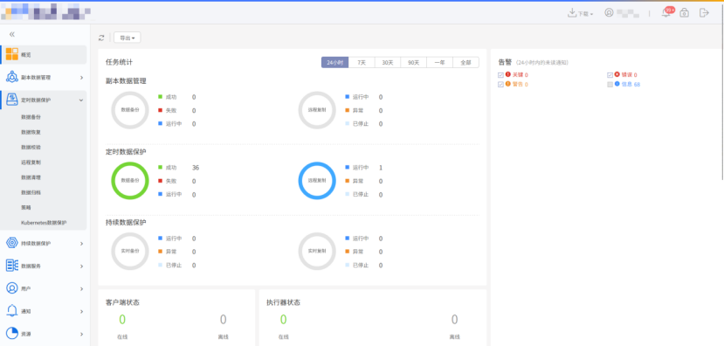Screen dimensions: 724x346
Task: Click the lock icon in header
Action: click(685, 13)
